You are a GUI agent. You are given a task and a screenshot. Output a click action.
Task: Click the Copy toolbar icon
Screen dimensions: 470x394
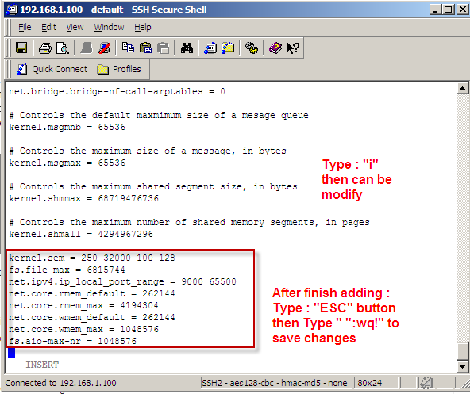(128, 48)
